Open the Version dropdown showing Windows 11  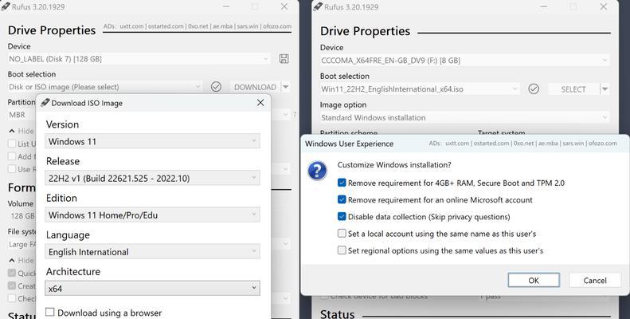click(152, 141)
